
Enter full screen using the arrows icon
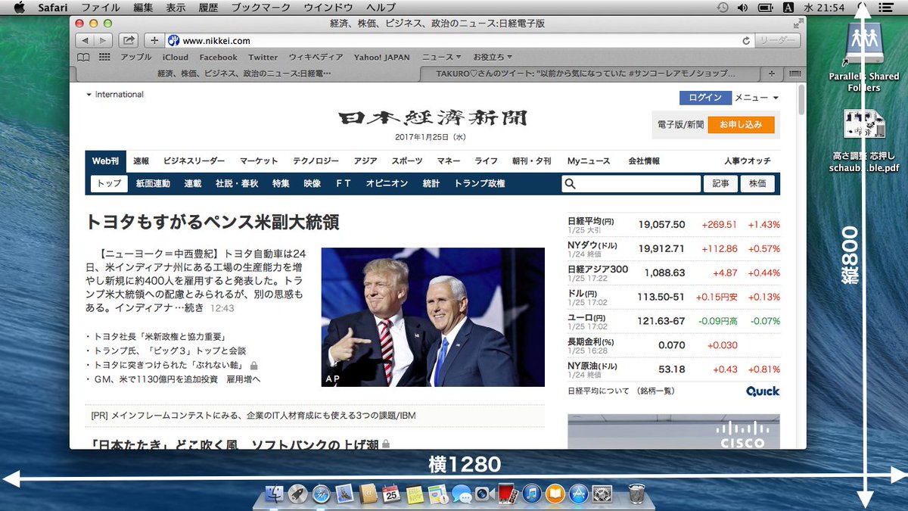[x=797, y=24]
